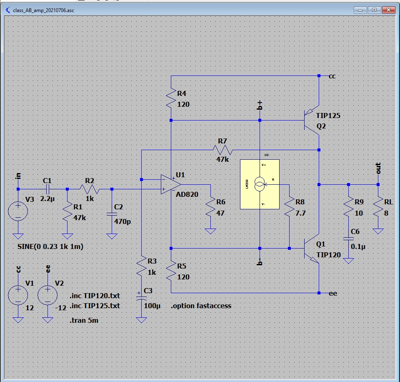The width and height of the screenshot is (400, 382).
Task: Click the 2.2µ value of C1
Action: point(47,199)
